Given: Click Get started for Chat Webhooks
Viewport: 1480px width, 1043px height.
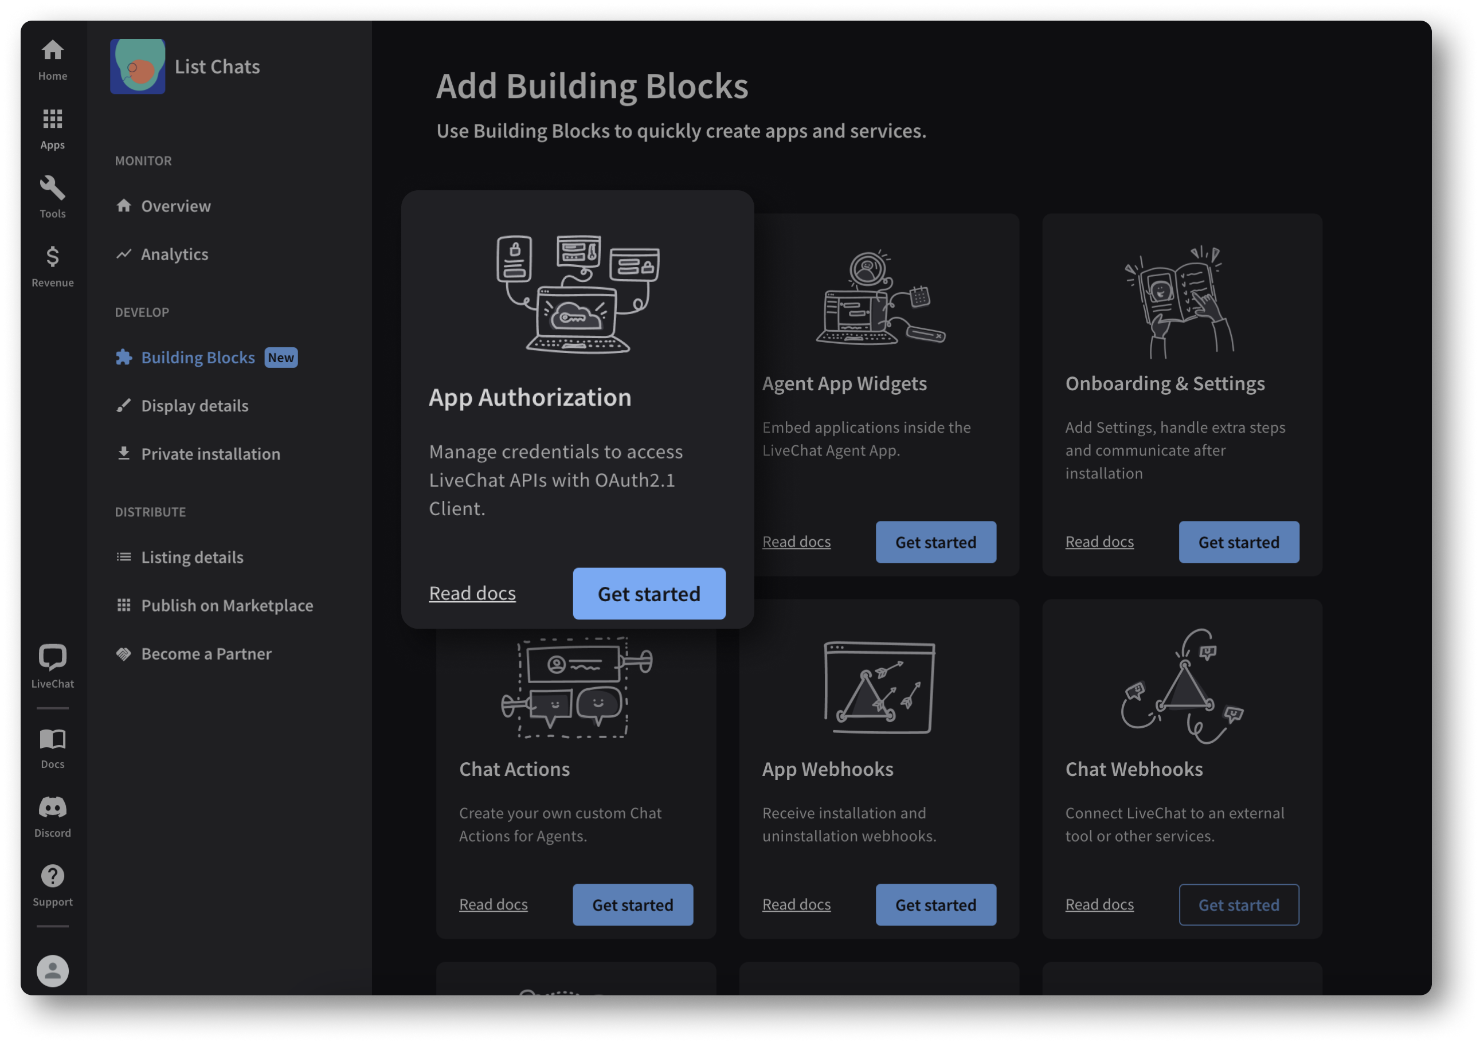Looking at the screenshot, I should tap(1239, 904).
